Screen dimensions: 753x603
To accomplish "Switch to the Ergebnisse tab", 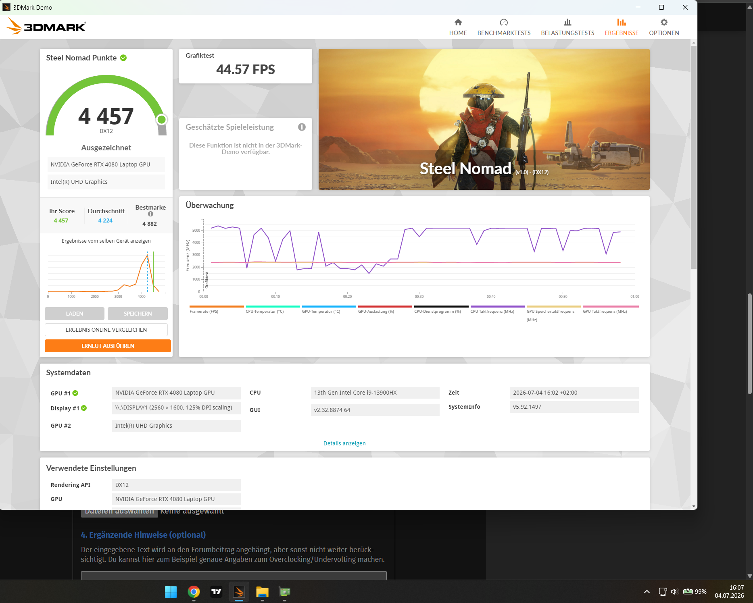I will 621,27.
